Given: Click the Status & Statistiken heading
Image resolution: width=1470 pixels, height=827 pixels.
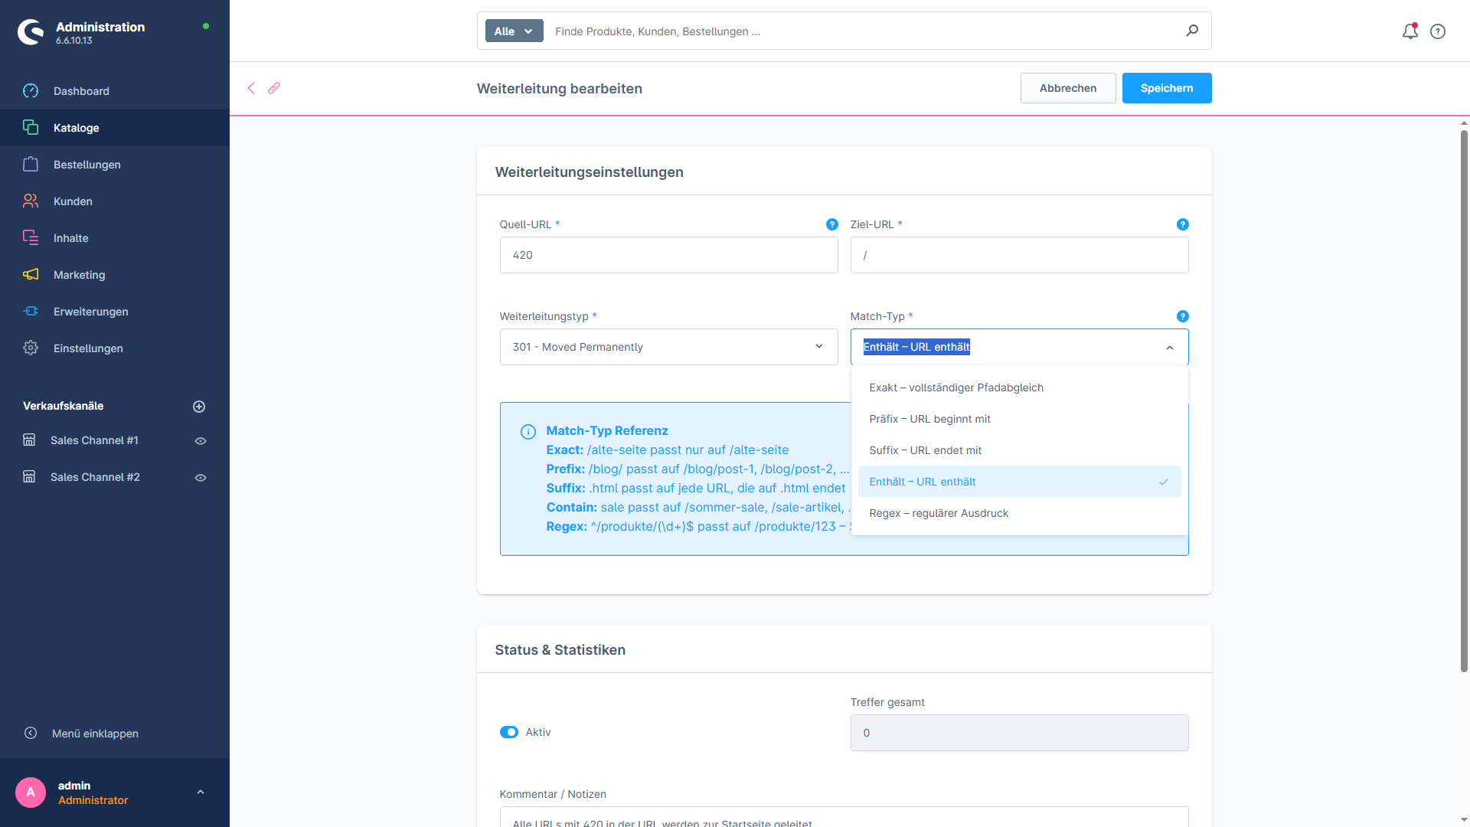Looking at the screenshot, I should pos(560,650).
